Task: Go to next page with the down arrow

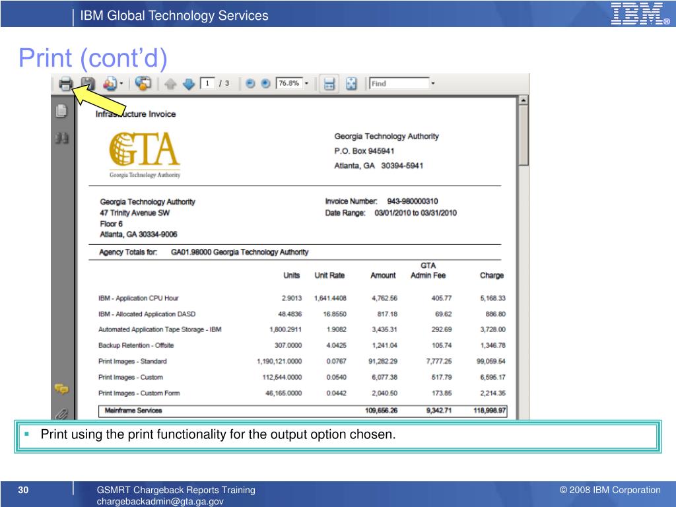Action: [x=189, y=84]
